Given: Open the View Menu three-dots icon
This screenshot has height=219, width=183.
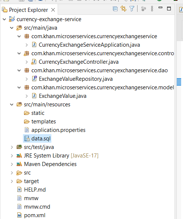Looking at the screenshot, I should [152, 9].
